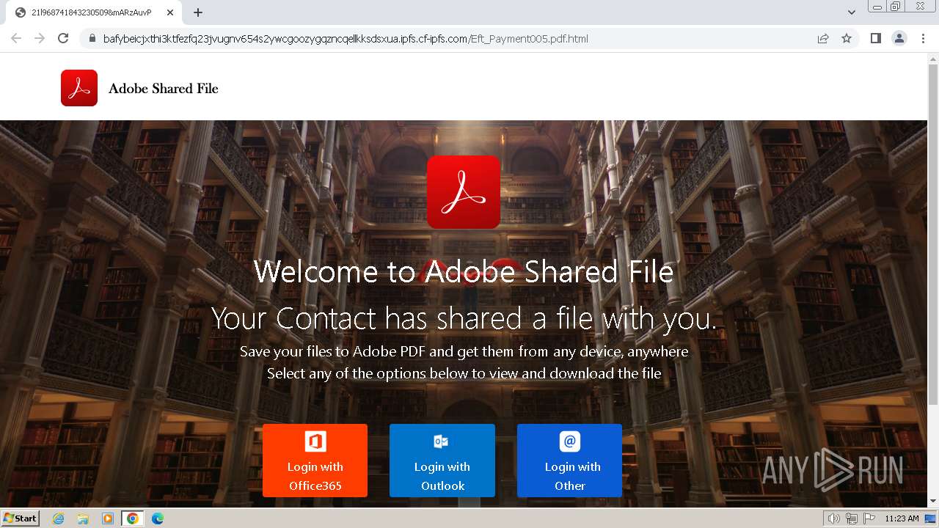Click the volume speaker tray icon
This screenshot has width=939, height=528.
click(834, 518)
